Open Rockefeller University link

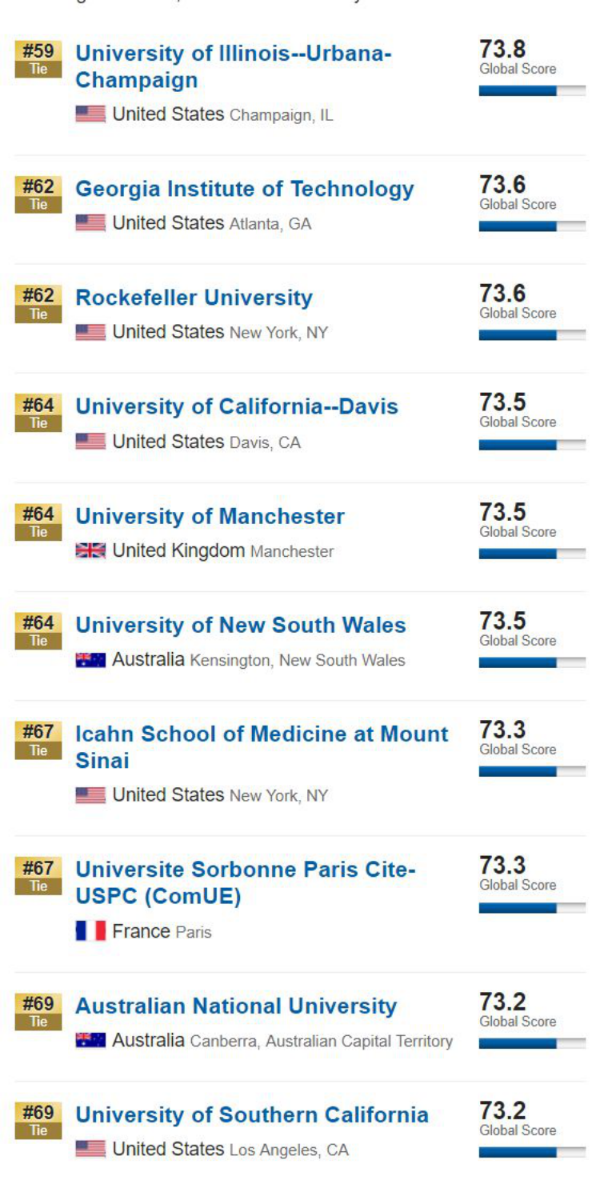(194, 298)
